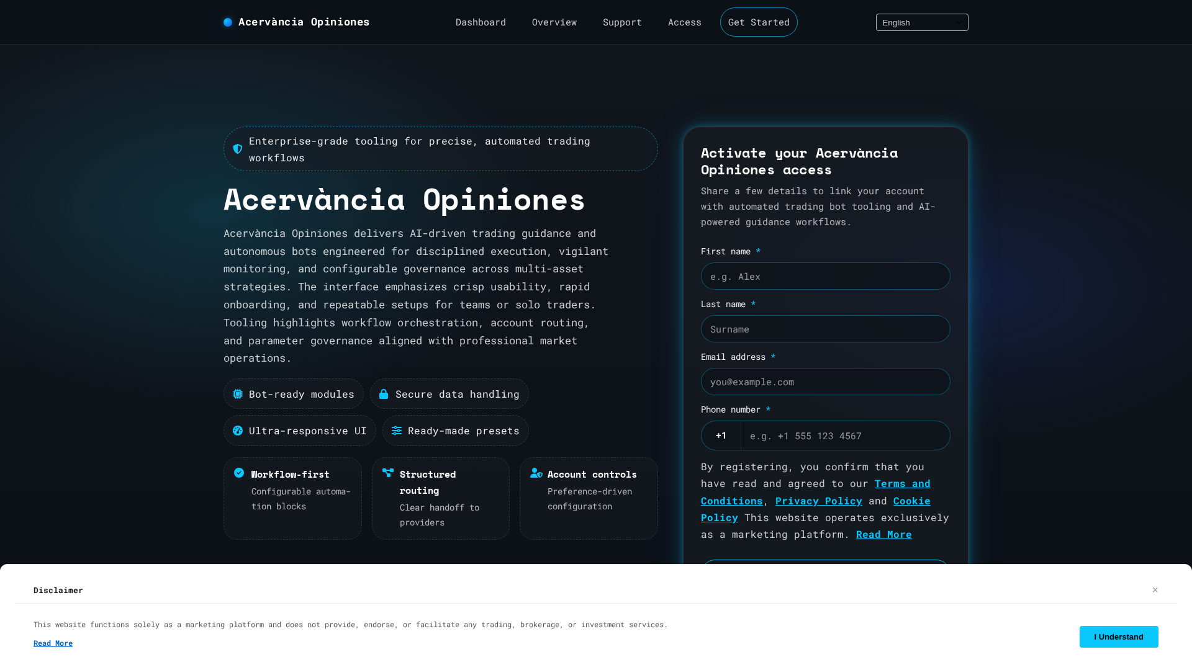1192x670 pixels.
Task: Click the gauge icon for Ultra-responsive UI
Action: pyautogui.click(x=238, y=431)
